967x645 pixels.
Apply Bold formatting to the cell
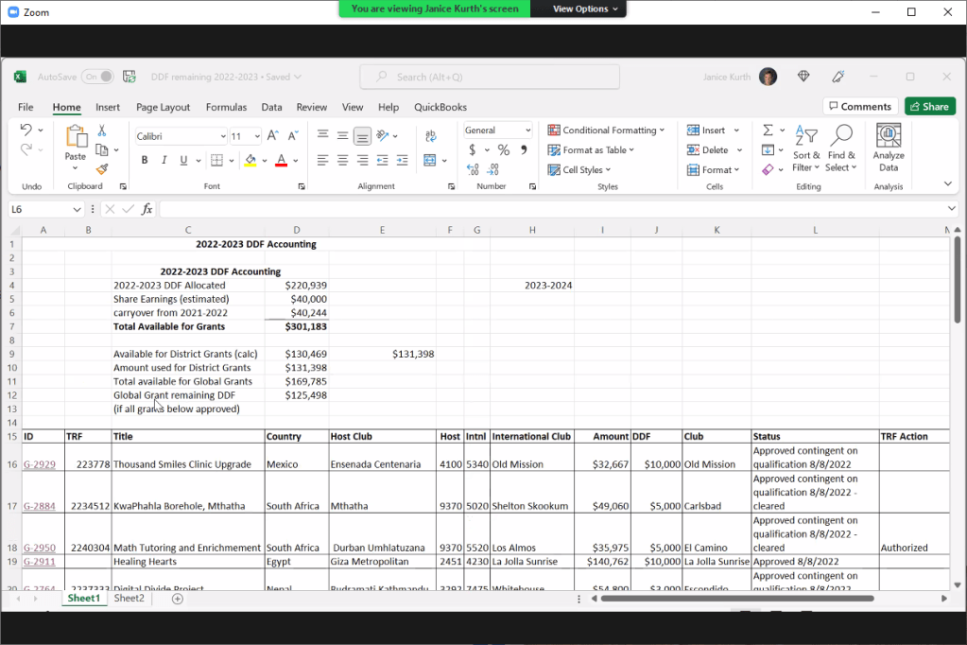145,161
